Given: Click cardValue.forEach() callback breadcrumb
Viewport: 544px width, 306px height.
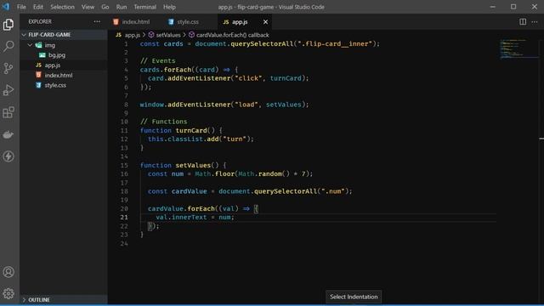Looking at the screenshot, I should click(x=232, y=35).
